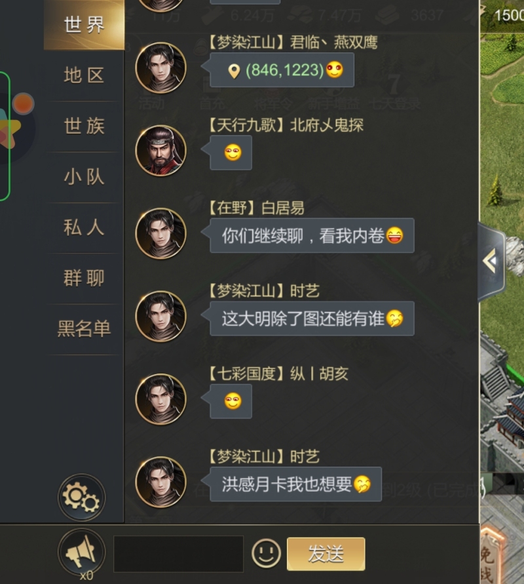This screenshot has height=584, width=524.
Task: Tap 纵丨胡亥 player avatar
Action: (x=160, y=399)
